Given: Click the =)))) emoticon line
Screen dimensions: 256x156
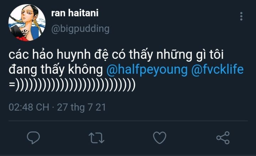Looking at the screenshot, I should [72, 85].
